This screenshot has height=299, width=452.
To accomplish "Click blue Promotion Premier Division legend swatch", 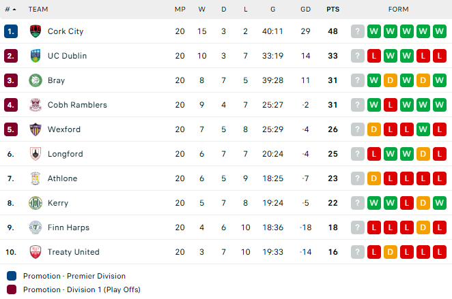I will (12, 276).
